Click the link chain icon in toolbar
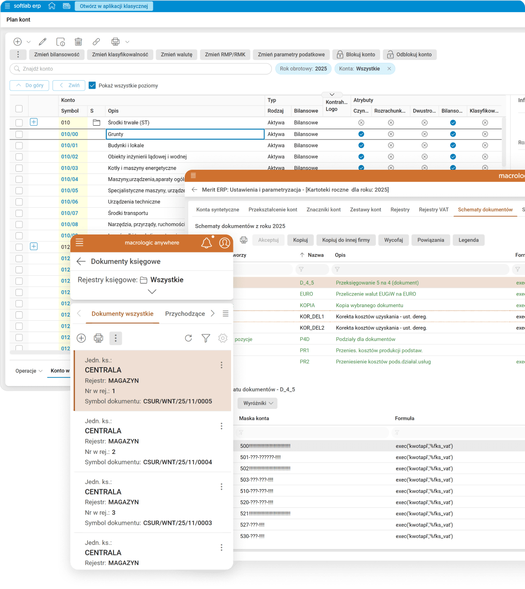The width and height of the screenshot is (525, 589). pyautogui.click(x=96, y=42)
